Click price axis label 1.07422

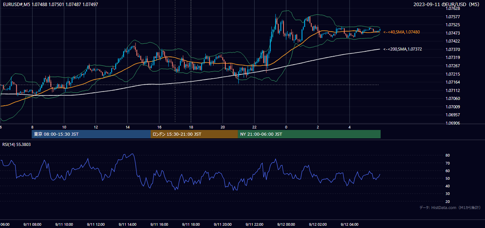click(x=453, y=41)
